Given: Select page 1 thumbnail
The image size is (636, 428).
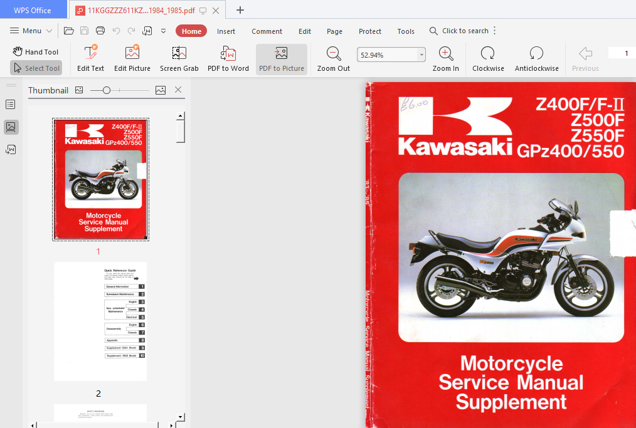Looking at the screenshot, I should click(100, 180).
